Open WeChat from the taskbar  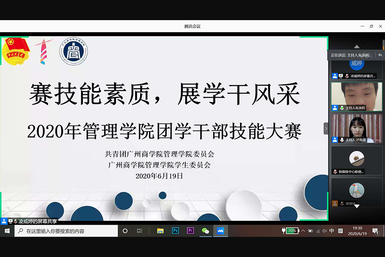pos(205,230)
